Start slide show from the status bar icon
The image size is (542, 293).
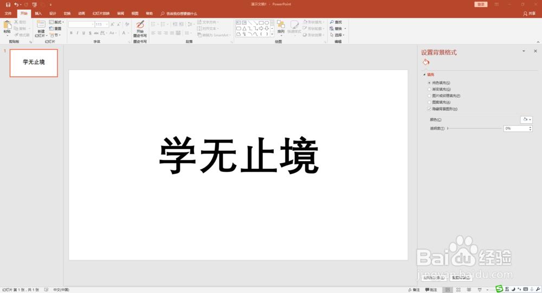tap(480, 290)
